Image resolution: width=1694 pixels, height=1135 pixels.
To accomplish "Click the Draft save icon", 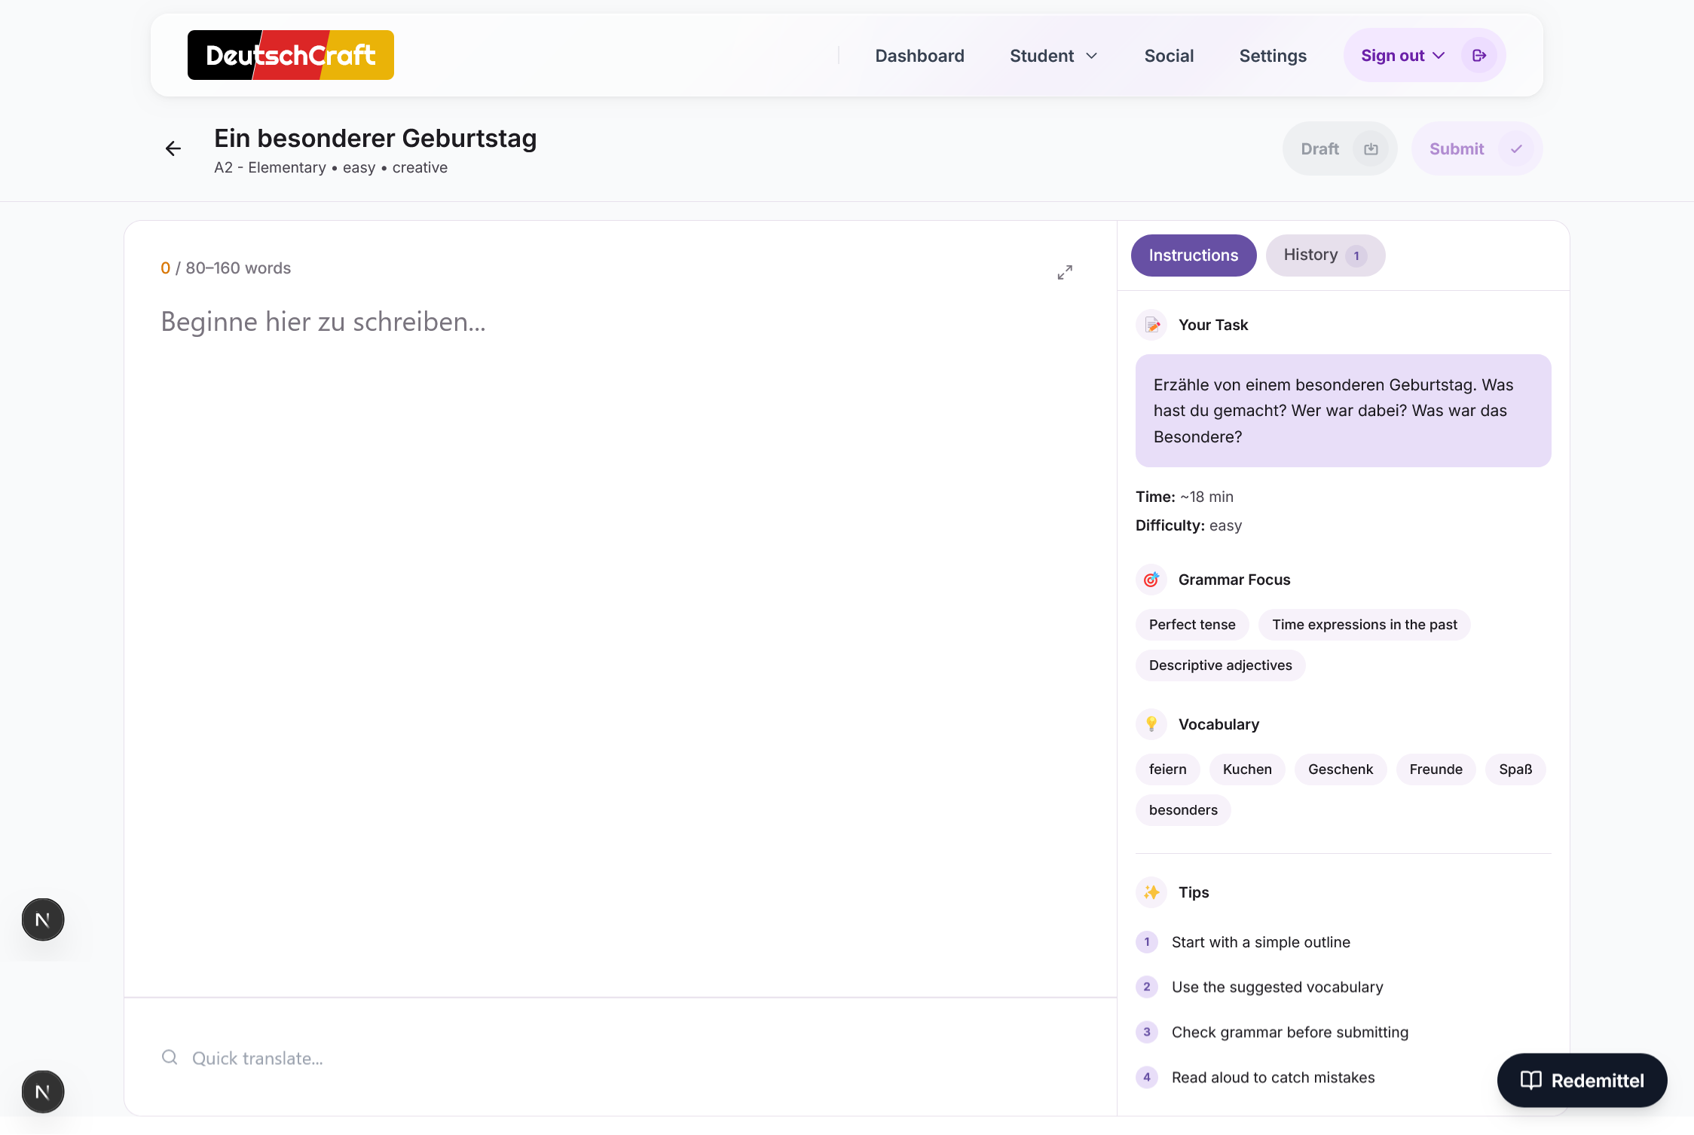I will tap(1370, 149).
